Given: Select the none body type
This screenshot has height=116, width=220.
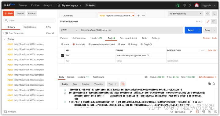Looking at the screenshot, I should (62, 44).
